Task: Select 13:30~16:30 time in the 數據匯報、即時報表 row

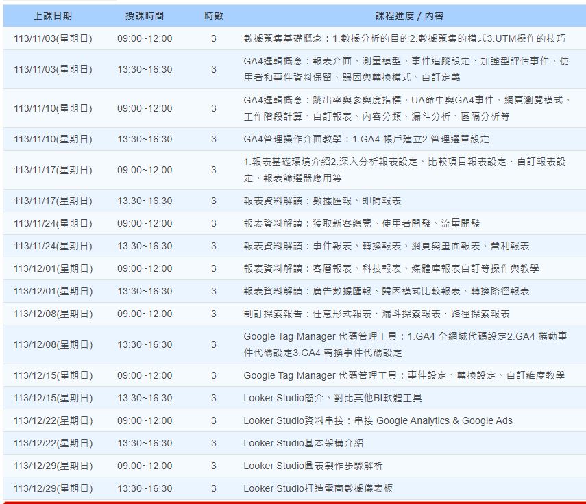Action: (x=145, y=201)
